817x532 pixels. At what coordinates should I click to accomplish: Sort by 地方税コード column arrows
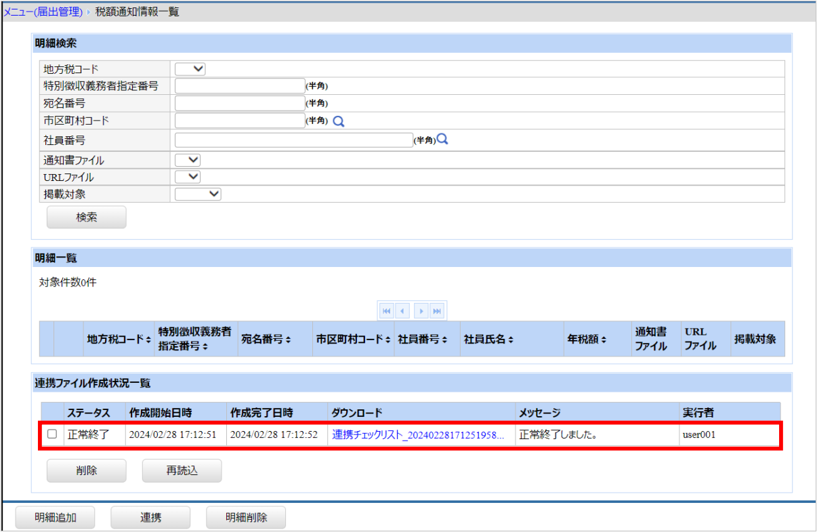(x=148, y=340)
